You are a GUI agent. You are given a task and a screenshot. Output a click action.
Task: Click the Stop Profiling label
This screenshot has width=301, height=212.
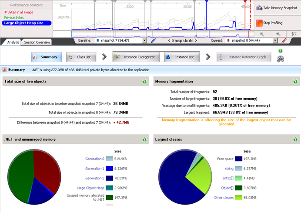273,23
